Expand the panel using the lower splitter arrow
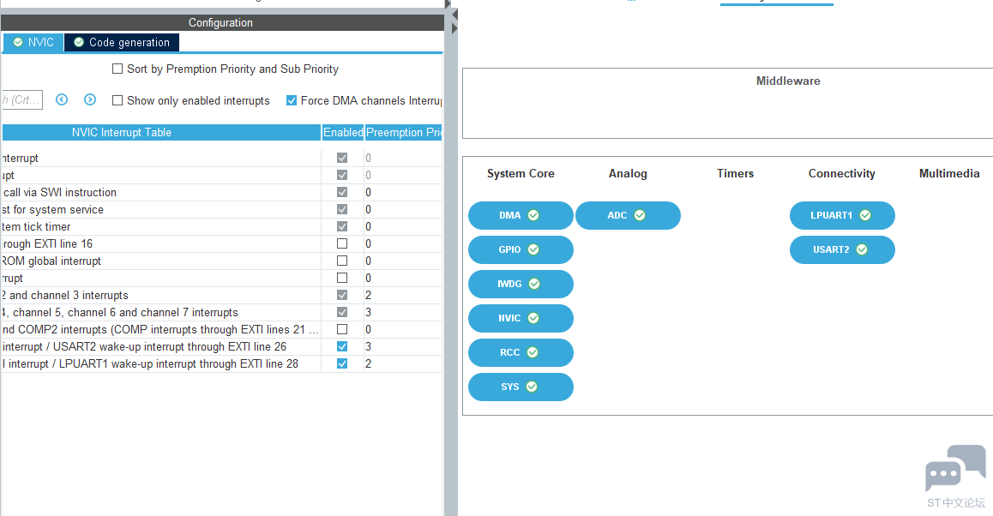The height and width of the screenshot is (516, 993). point(454,29)
